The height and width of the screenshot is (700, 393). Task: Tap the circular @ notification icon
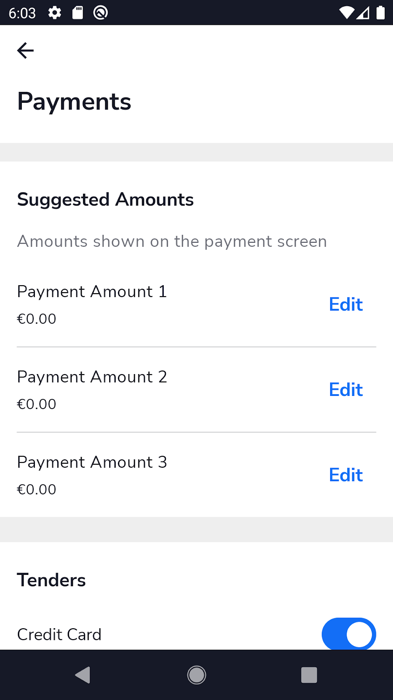pyautogui.click(x=100, y=13)
